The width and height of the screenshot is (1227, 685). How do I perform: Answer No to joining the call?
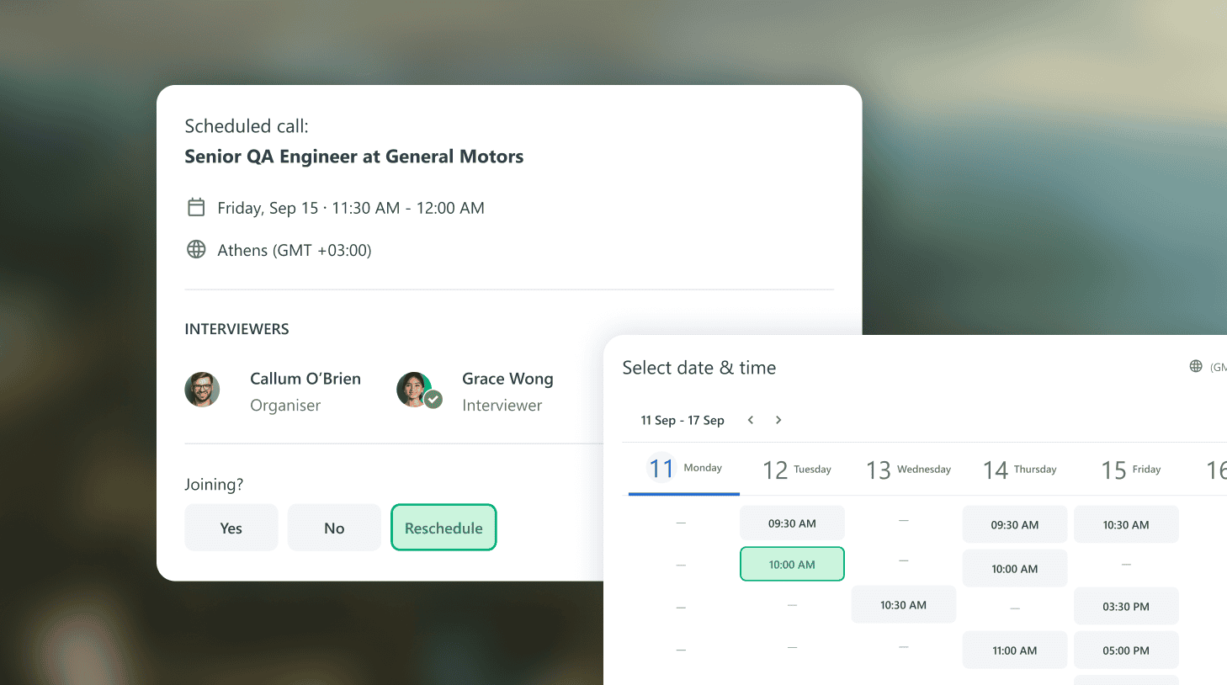point(334,528)
